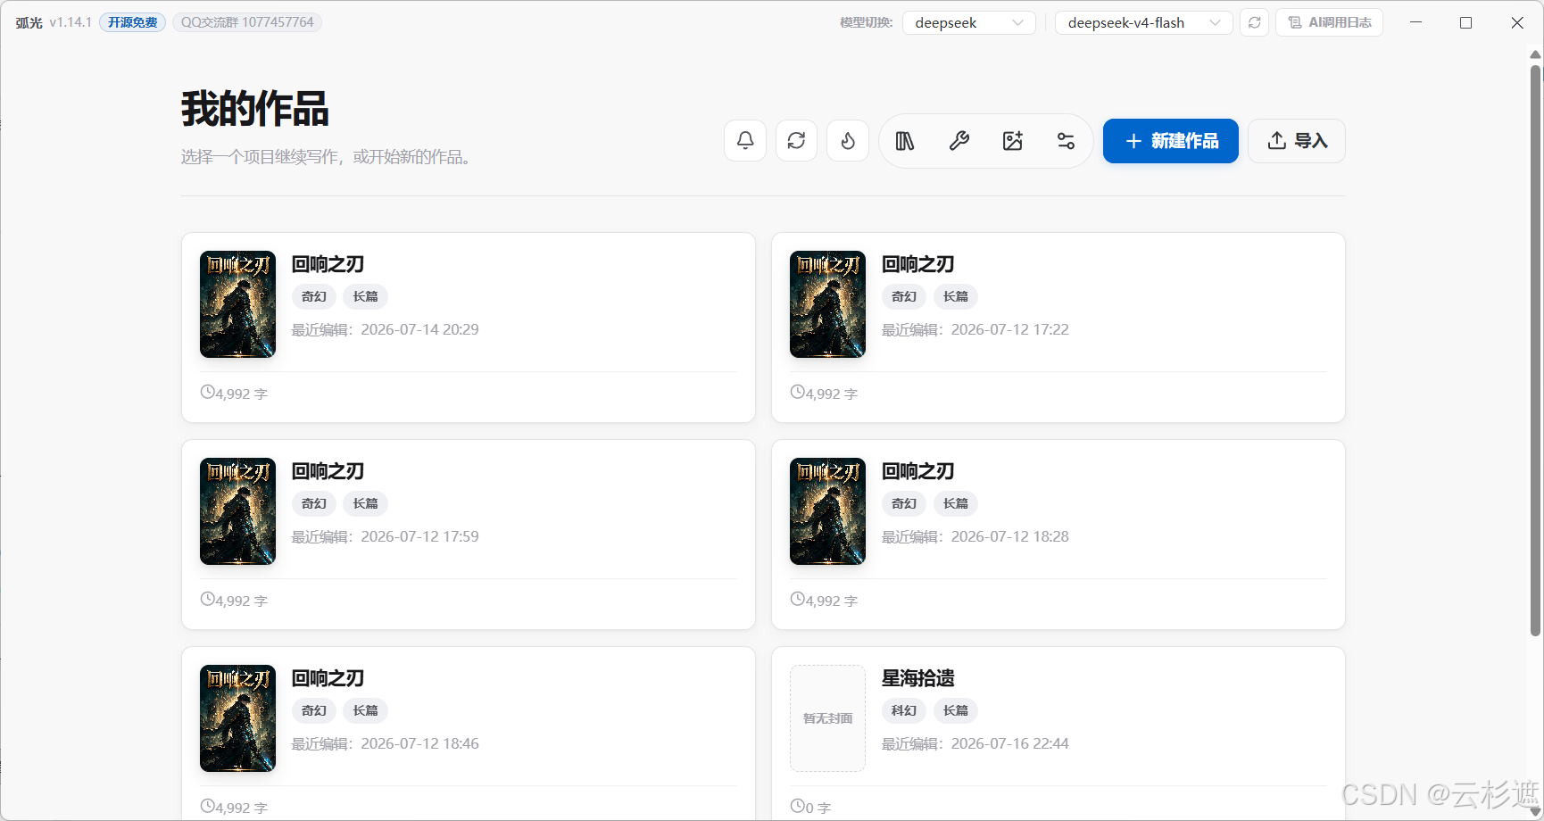This screenshot has width=1544, height=821.
Task: Open cover of 回响之刃 edited 2026-07-12 18:46
Action: [x=237, y=718]
